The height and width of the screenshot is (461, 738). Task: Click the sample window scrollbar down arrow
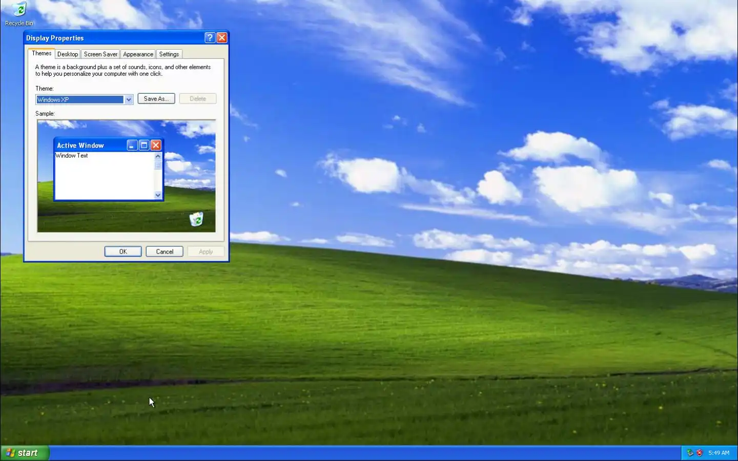[x=158, y=195]
